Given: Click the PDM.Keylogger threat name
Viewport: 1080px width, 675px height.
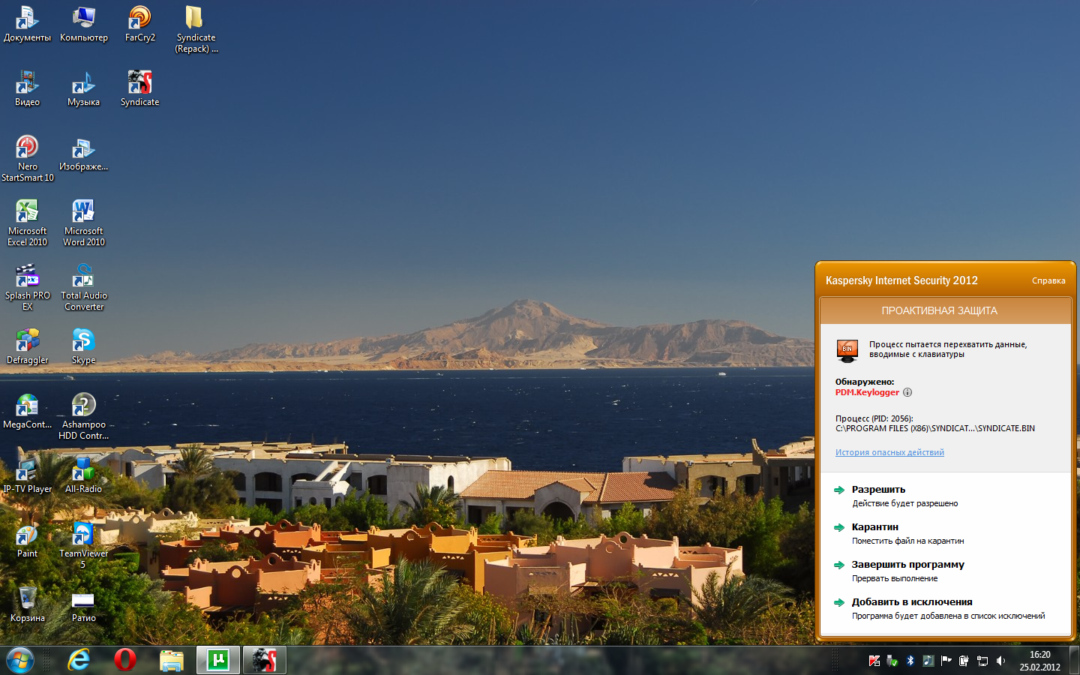Looking at the screenshot, I should click(867, 392).
